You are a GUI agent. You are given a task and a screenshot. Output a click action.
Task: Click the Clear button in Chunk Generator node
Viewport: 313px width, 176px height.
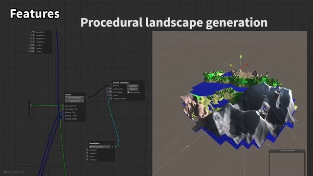click(x=133, y=89)
